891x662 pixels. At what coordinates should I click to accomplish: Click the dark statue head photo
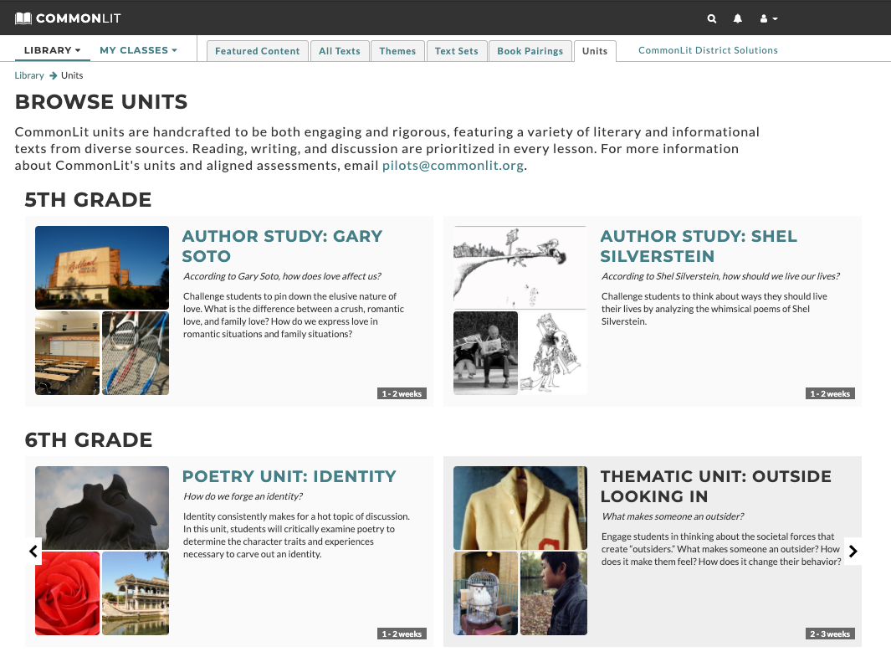tap(102, 508)
